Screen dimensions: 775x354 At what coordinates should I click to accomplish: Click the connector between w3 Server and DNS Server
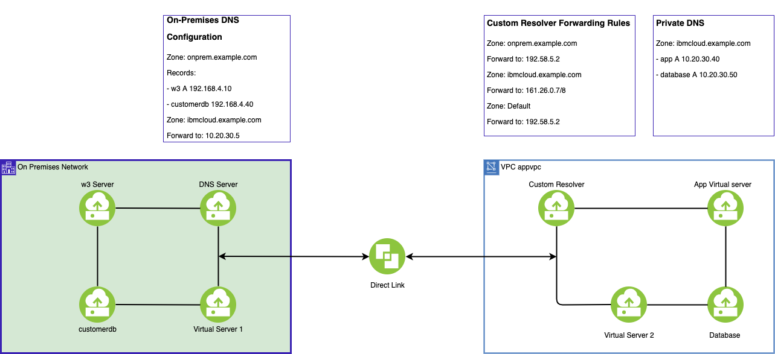point(157,207)
